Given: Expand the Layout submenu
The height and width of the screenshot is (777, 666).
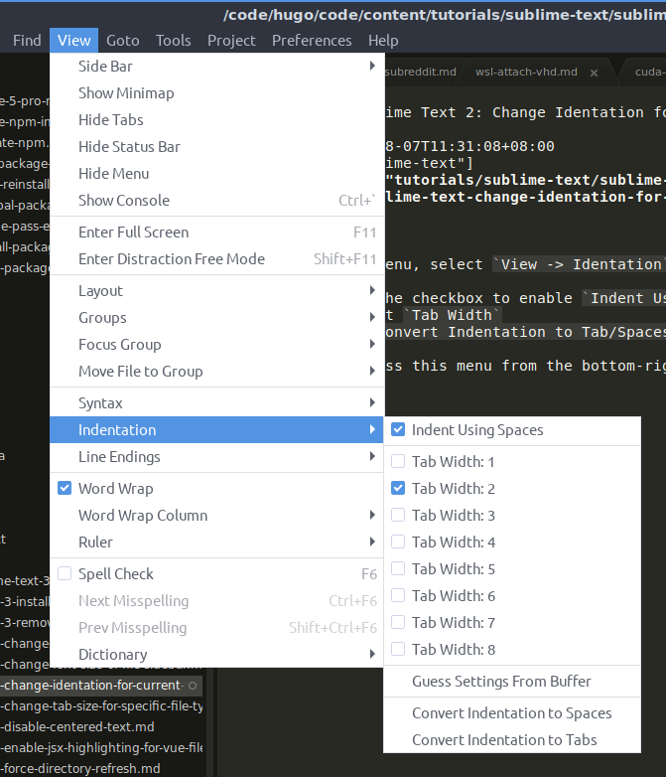Looking at the screenshot, I should 217,290.
